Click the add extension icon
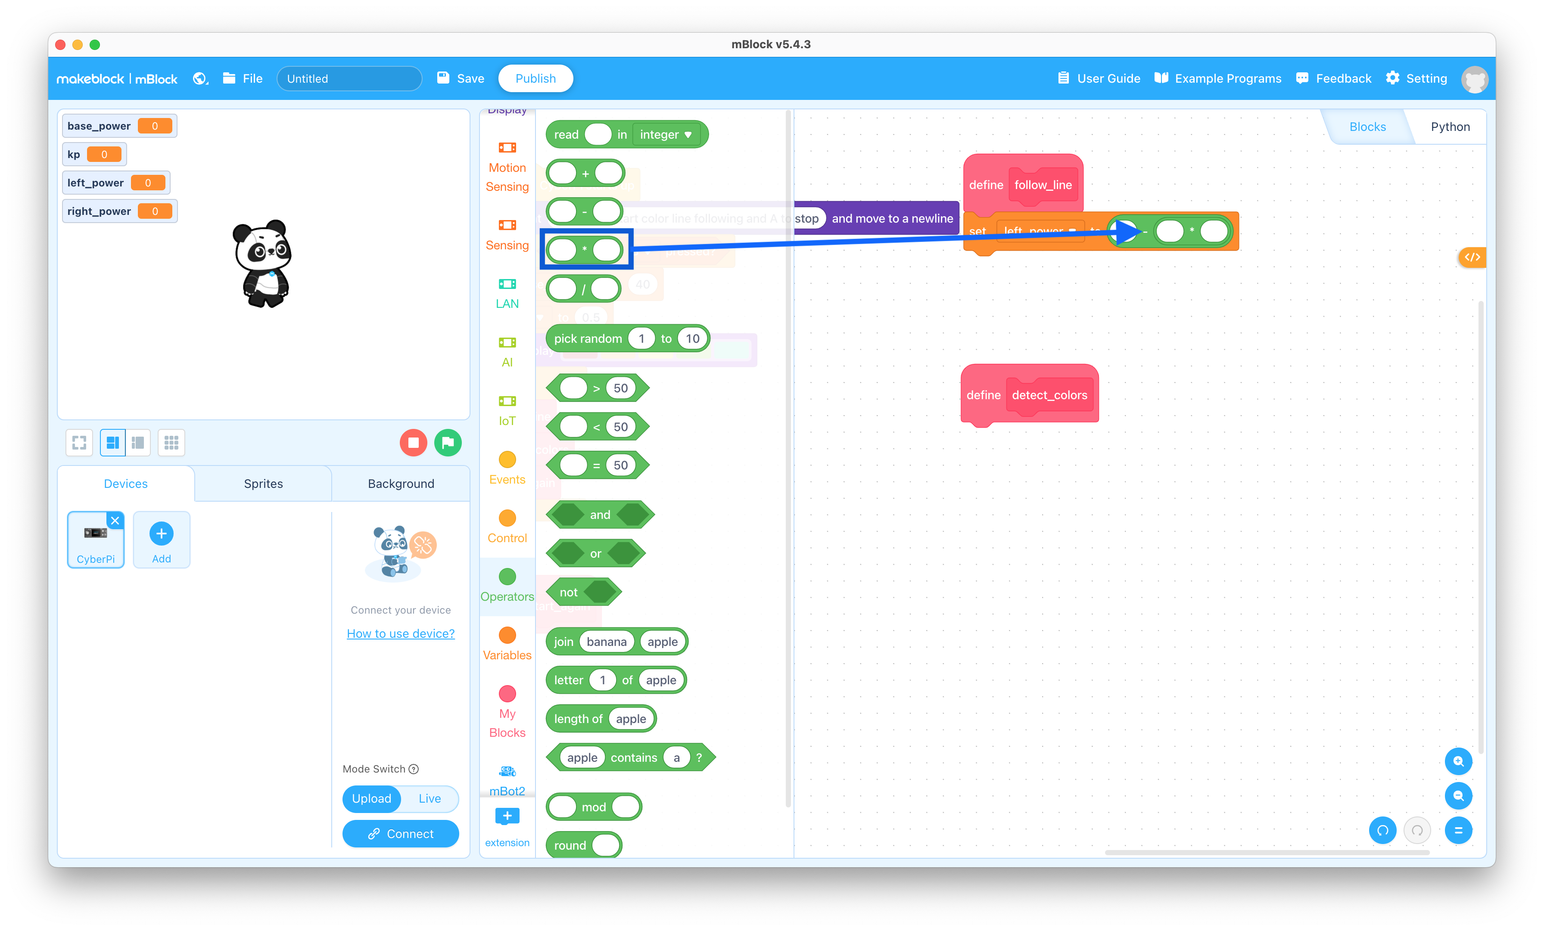Screen dimensions: 1544x931 506,816
